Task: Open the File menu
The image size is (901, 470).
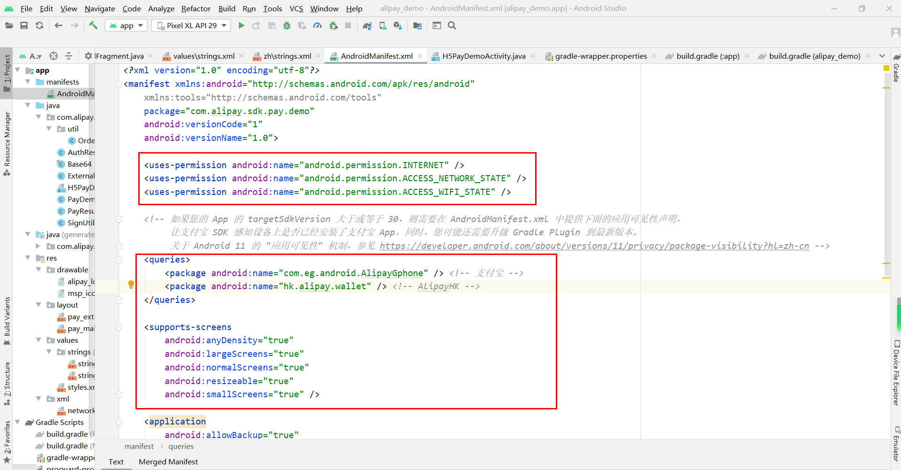Action: (26, 8)
